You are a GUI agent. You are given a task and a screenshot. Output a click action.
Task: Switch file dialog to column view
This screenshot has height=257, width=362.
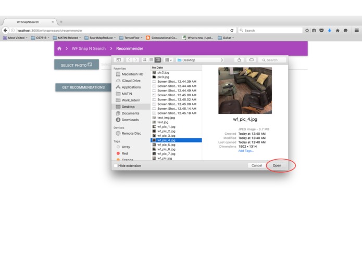(158, 60)
